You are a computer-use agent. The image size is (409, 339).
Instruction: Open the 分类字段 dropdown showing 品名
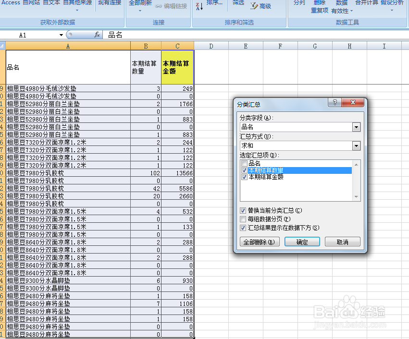tap(356, 127)
